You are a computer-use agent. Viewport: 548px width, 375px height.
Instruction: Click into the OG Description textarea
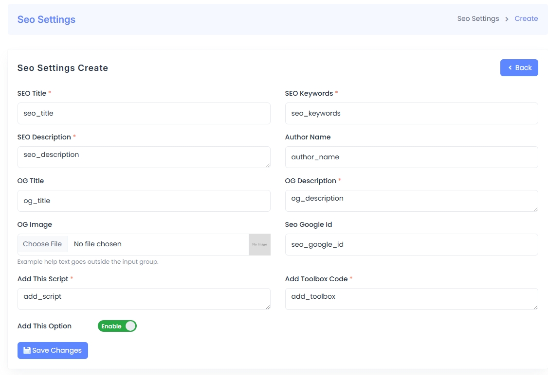(x=412, y=201)
